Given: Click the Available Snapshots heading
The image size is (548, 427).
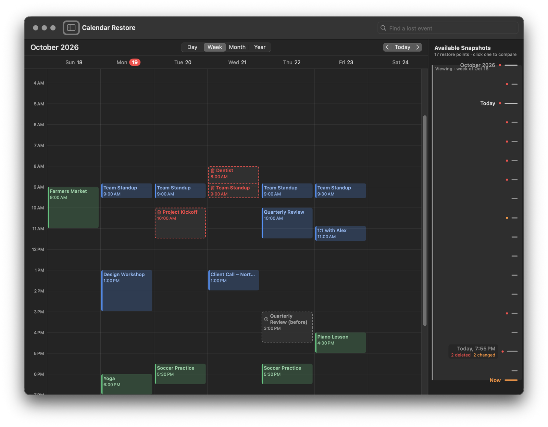Looking at the screenshot, I should [462, 48].
